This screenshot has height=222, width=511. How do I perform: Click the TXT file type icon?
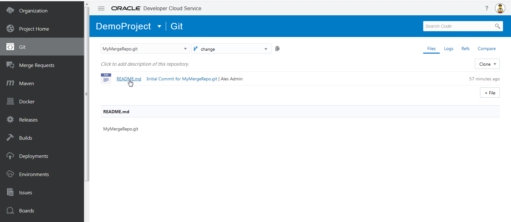point(106,78)
